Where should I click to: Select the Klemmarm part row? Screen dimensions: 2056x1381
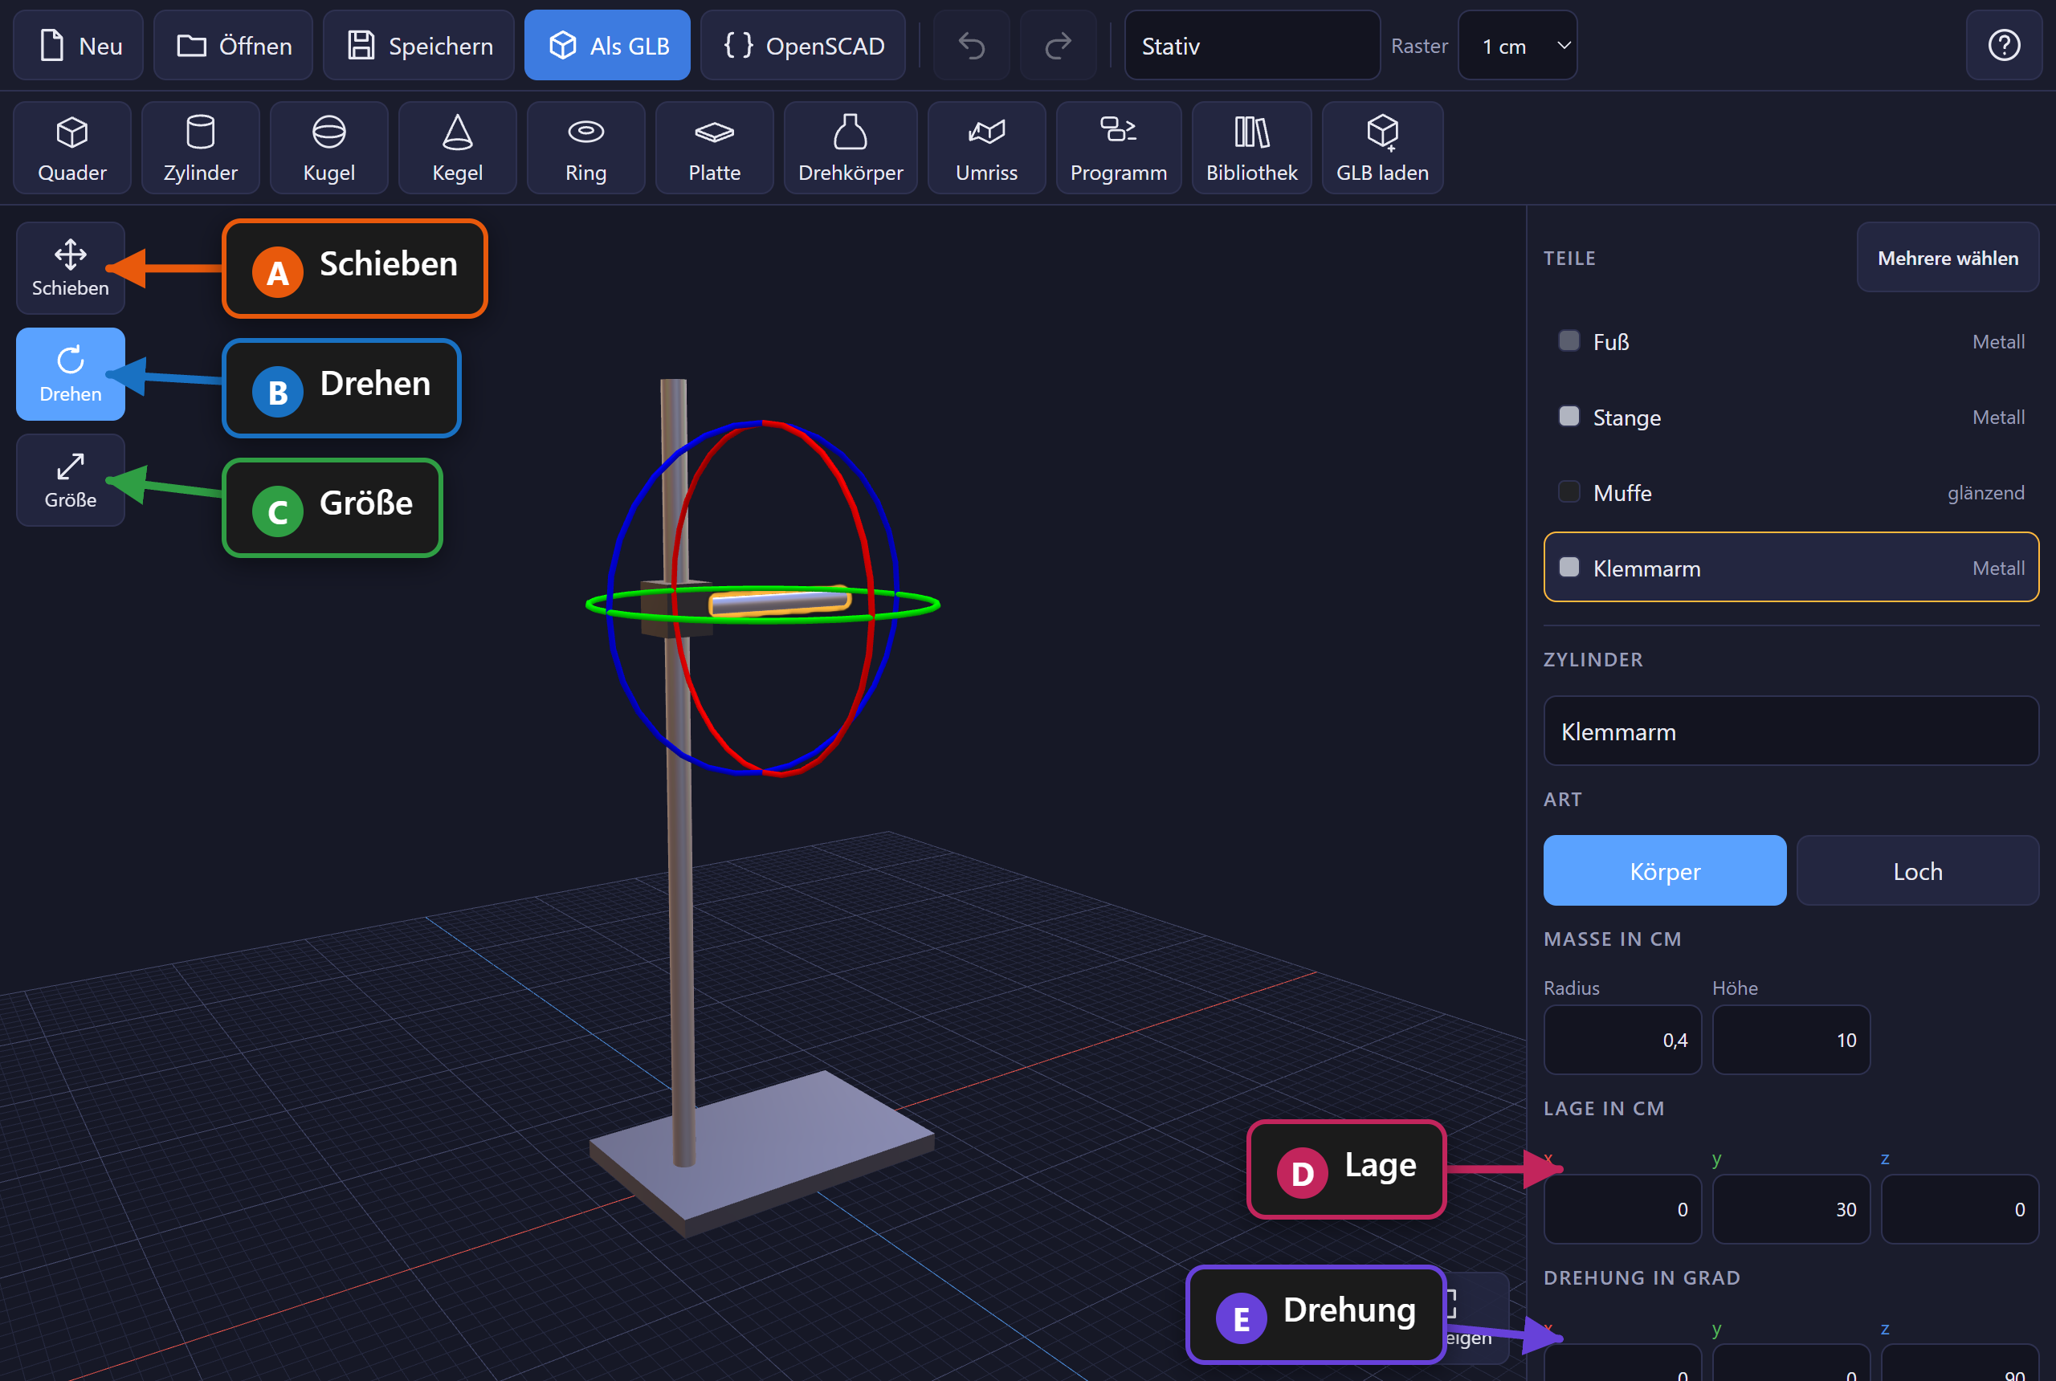(1791, 567)
